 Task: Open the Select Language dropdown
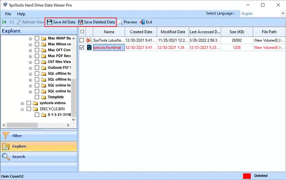tap(283, 14)
